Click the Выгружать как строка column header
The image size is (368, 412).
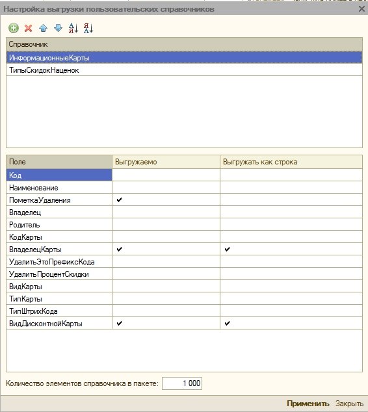(291, 162)
